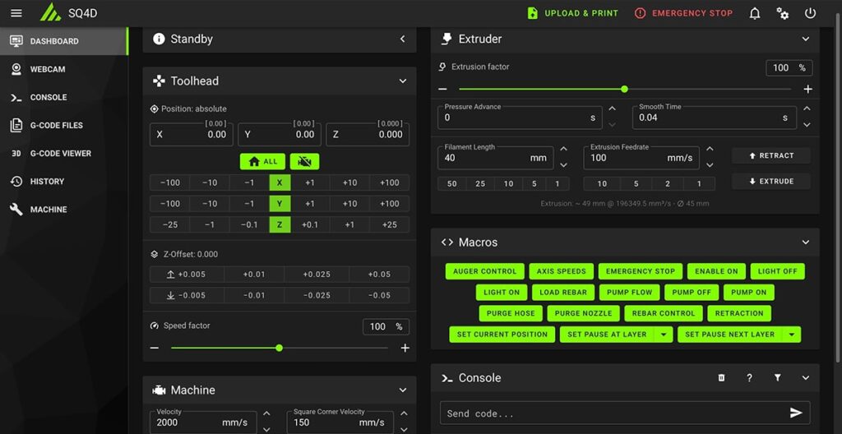The image size is (842, 434).
Task: Collapse the Macros panel chevron
Action: (806, 242)
